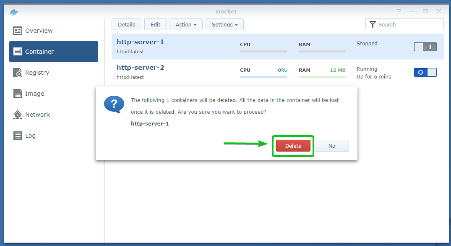This screenshot has height=246, width=451.
Task: Turn off the http-server-2 power switch
Action: pyautogui.click(x=425, y=72)
